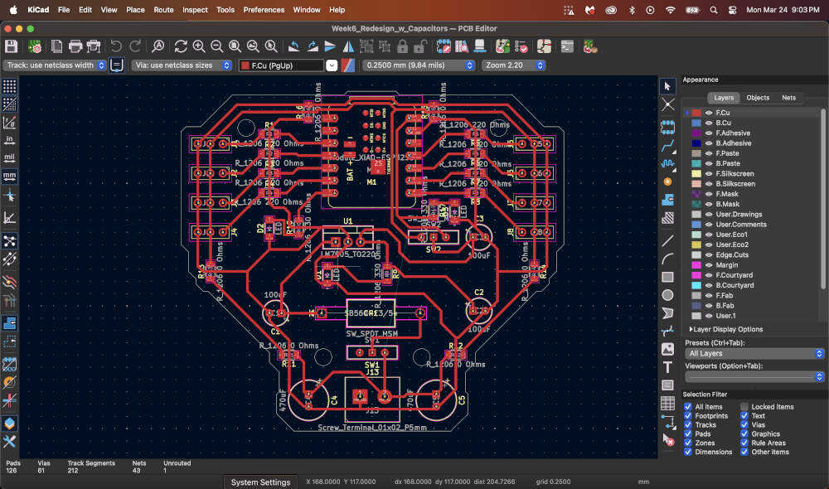Open the Preferences menu
829x489 pixels.
[264, 9]
